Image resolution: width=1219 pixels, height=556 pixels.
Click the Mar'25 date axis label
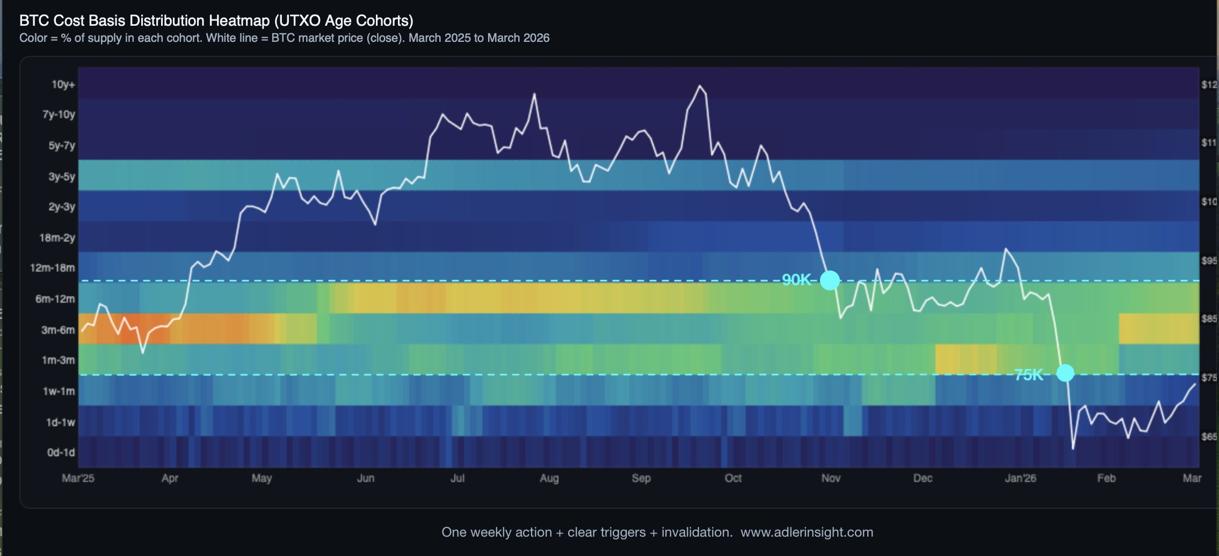coord(78,478)
